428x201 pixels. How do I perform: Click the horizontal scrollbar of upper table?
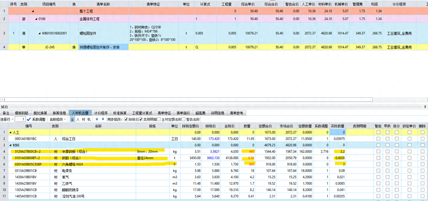188,99
